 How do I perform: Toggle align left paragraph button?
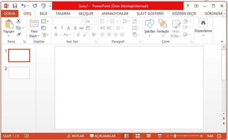103,35
